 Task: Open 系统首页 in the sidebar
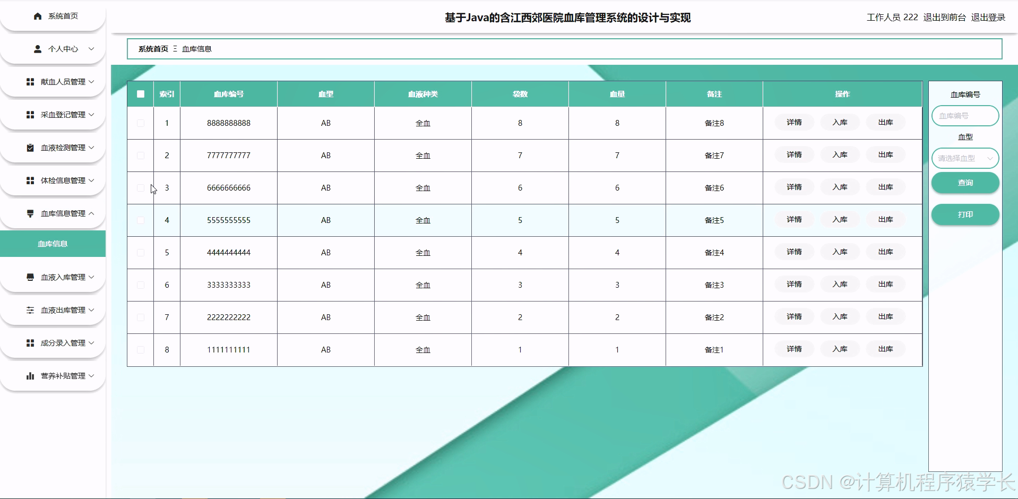tap(53, 16)
